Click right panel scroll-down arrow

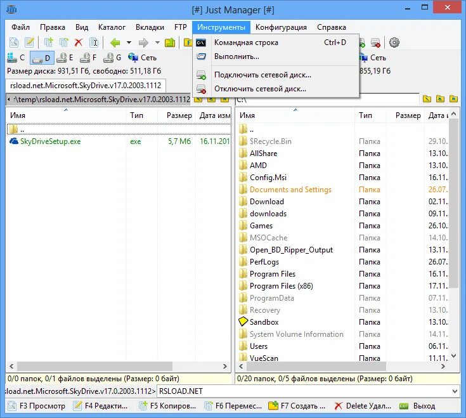453,356
